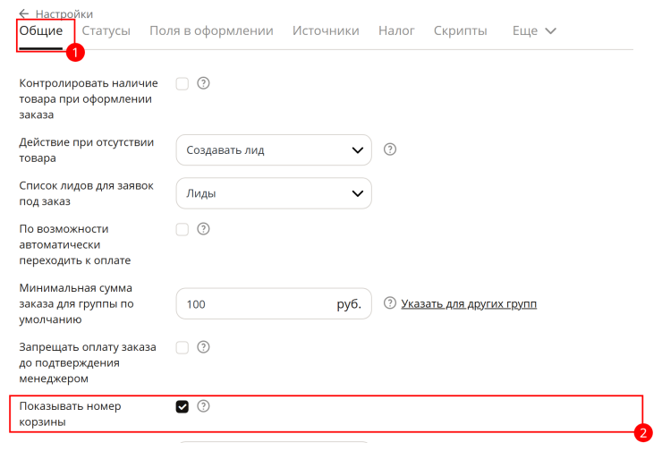The image size is (662, 451).
Task: Go to the Налог tab
Action: pos(396,30)
